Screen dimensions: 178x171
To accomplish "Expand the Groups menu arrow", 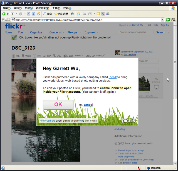I will click(80, 32).
